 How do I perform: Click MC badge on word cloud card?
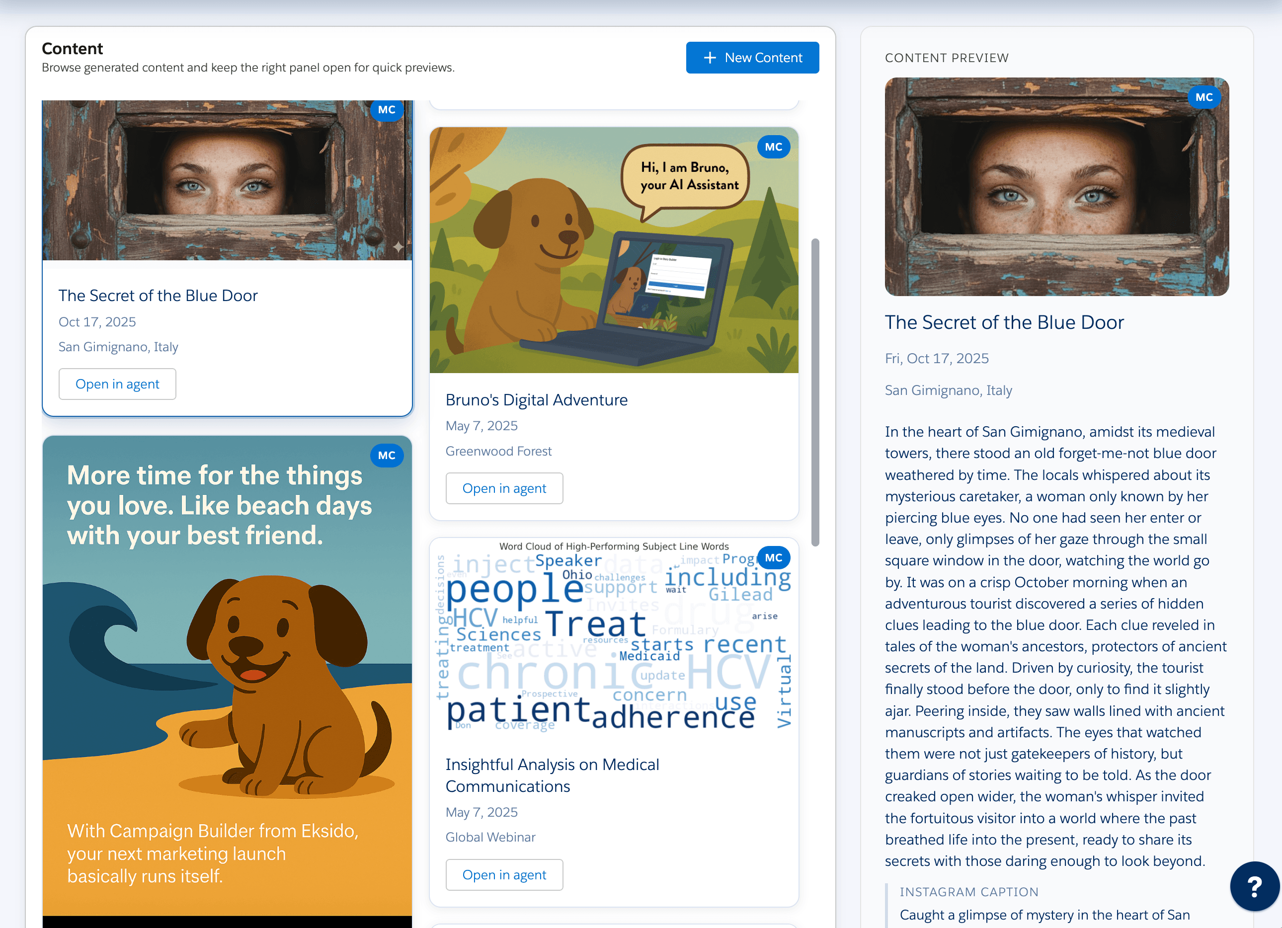tap(773, 558)
